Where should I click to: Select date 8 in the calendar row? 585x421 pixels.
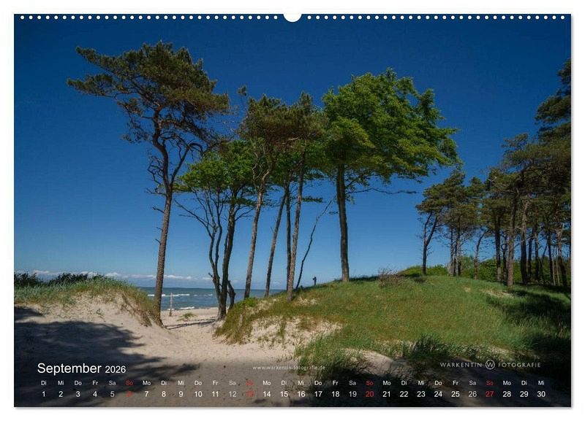click(164, 394)
